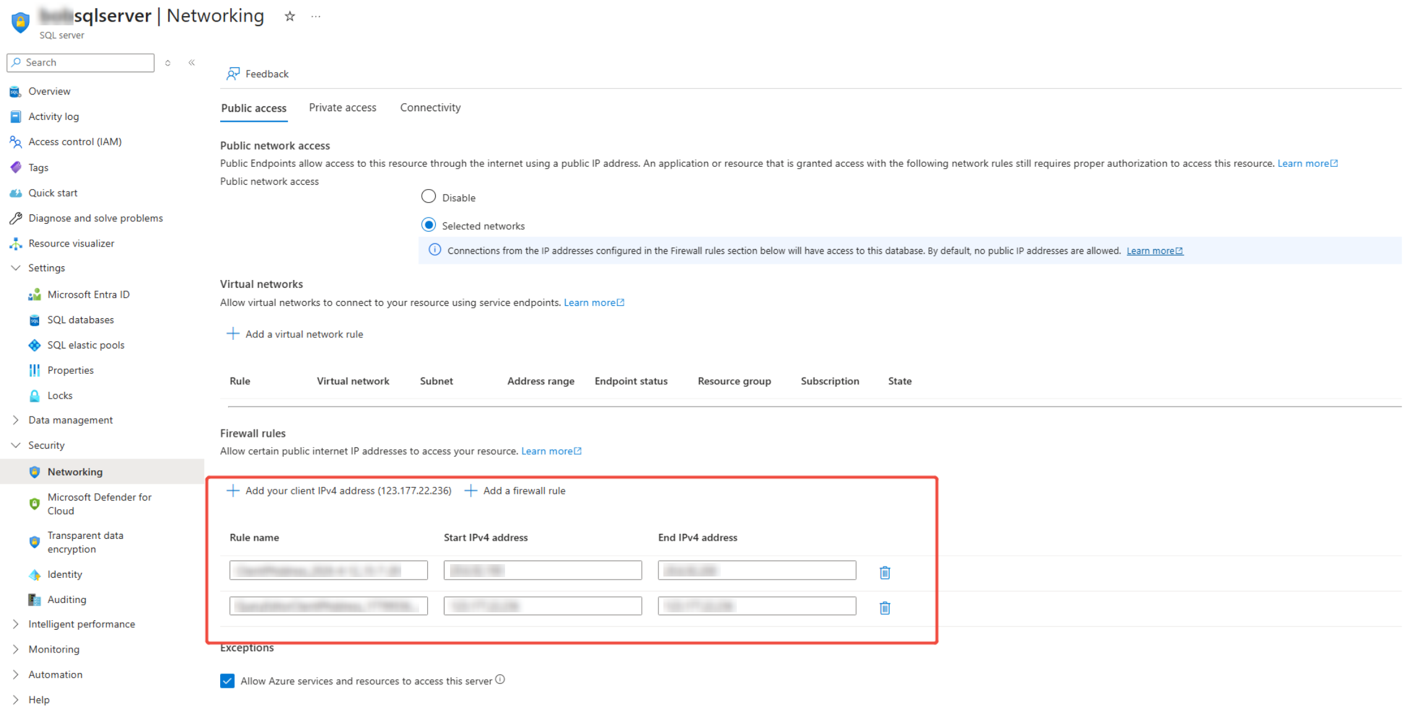Expand the Help section
1412x718 pixels.
16,701
